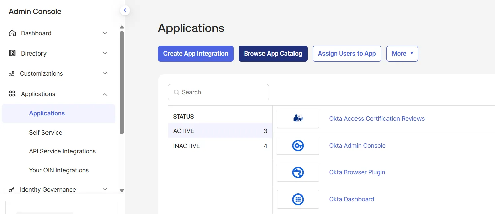495x214 pixels.
Task: Click the Directory address book icon
Action: [x=12, y=53]
